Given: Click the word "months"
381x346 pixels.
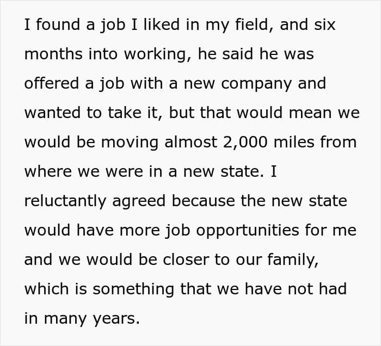Looking at the screenshot, I should [x=54, y=54].
